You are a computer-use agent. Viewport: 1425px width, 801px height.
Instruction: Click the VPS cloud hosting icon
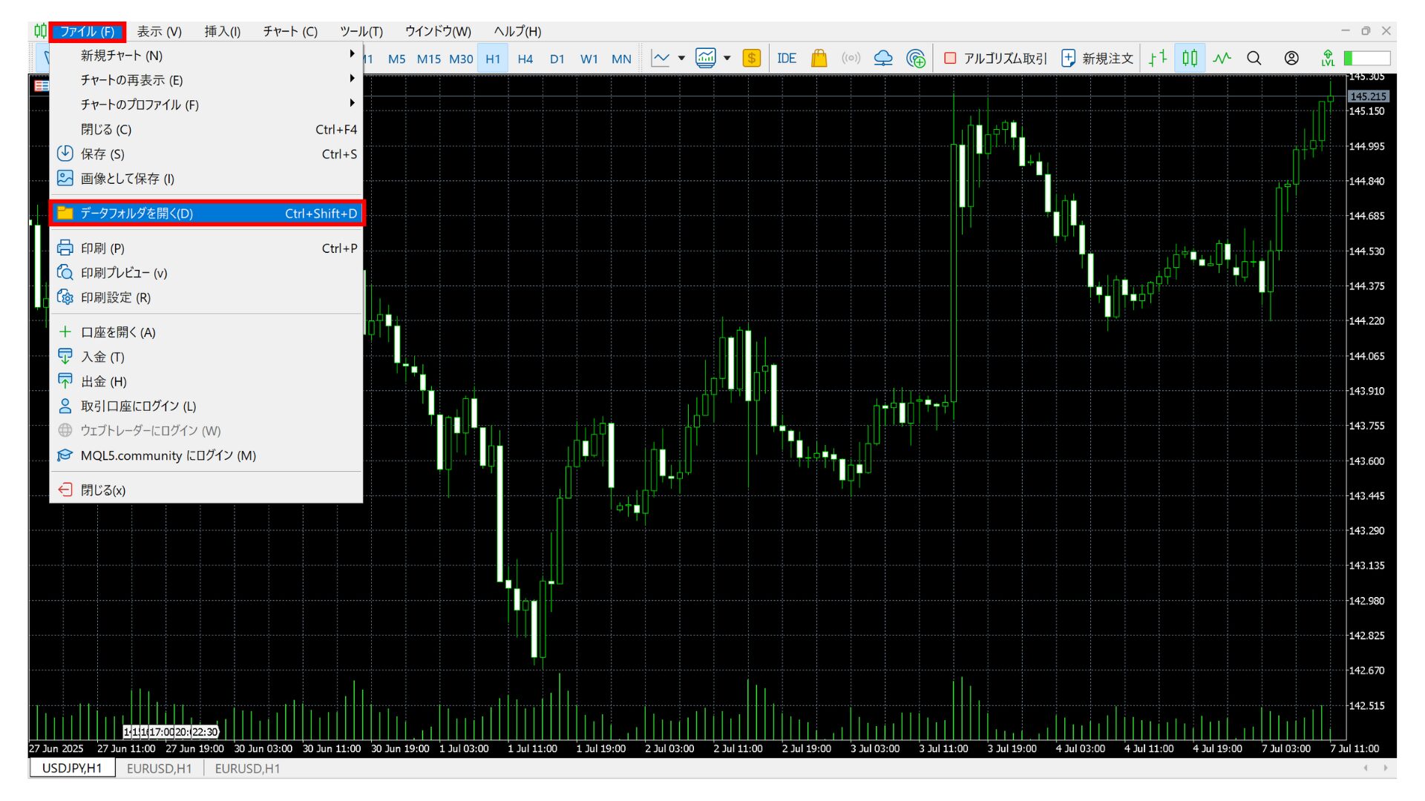pos(882,58)
